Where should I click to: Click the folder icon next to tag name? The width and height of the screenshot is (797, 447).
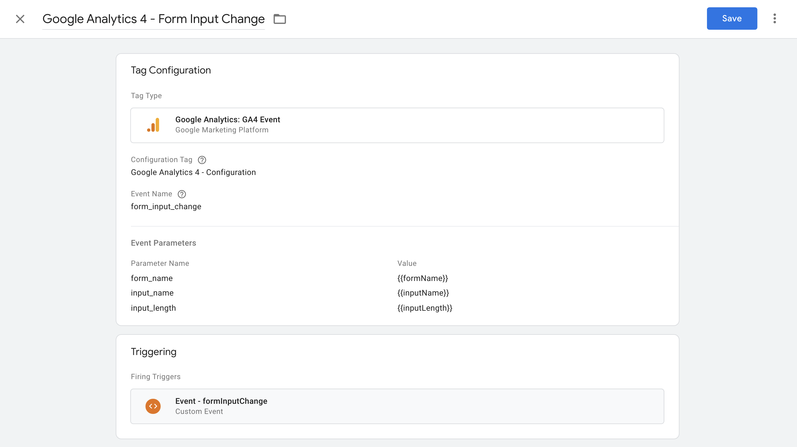[x=280, y=19]
